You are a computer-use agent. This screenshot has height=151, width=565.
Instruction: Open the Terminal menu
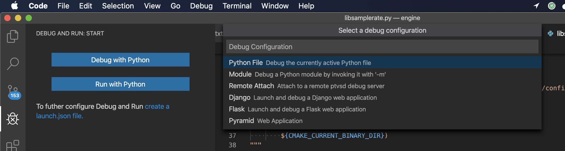pyautogui.click(x=237, y=6)
